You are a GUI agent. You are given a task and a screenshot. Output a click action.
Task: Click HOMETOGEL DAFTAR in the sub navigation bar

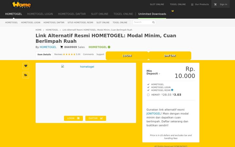[x=54, y=23]
